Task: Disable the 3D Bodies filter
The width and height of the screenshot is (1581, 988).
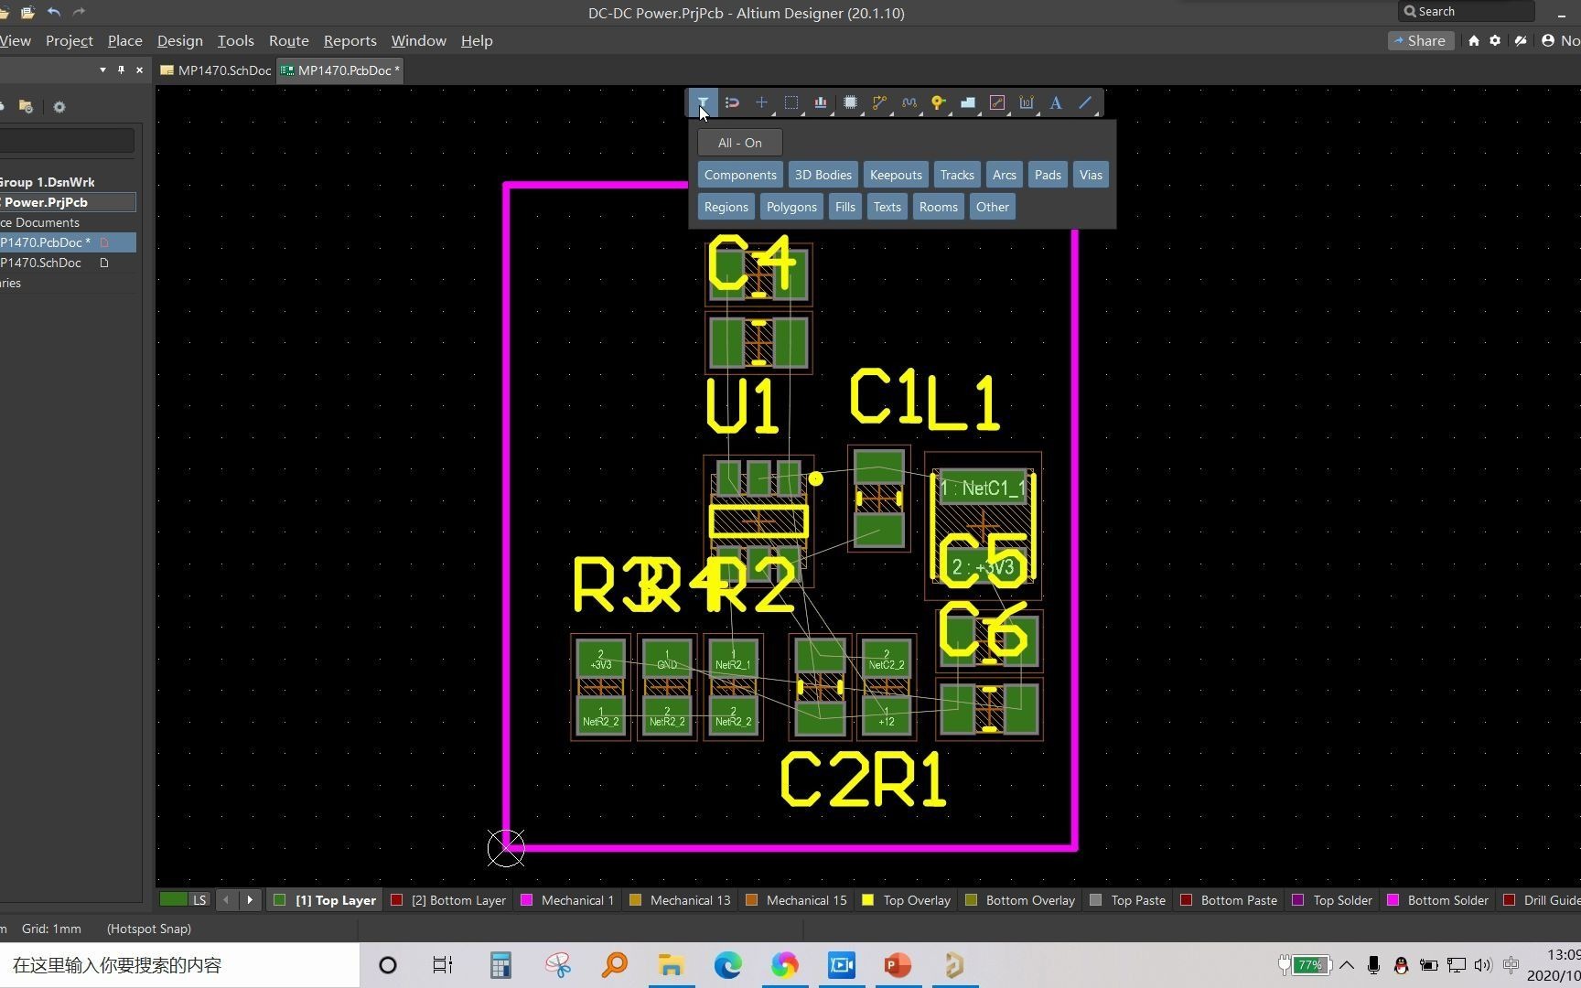Action: click(822, 174)
